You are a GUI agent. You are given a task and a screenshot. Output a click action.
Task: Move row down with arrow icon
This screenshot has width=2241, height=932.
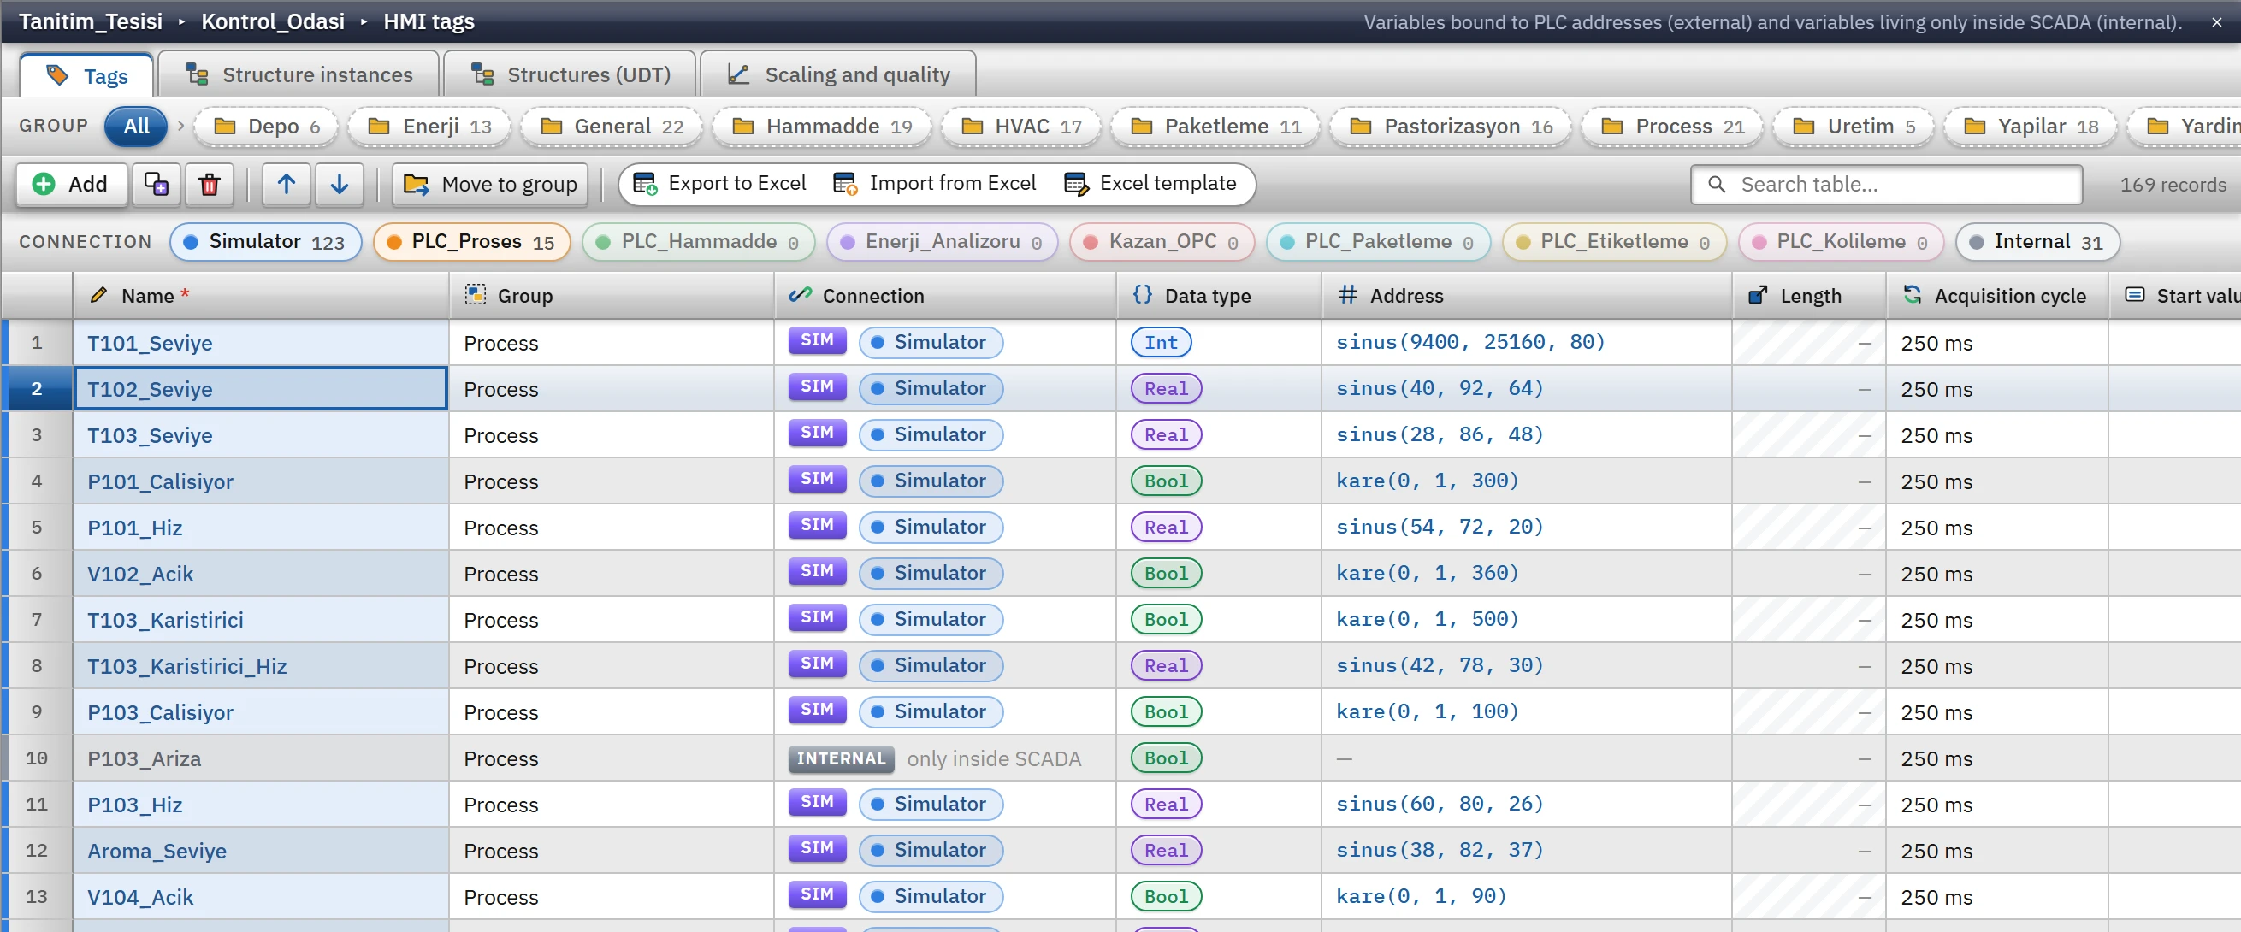(x=340, y=185)
